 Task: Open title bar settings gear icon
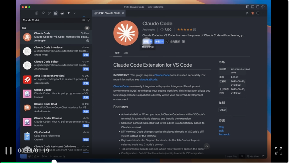point(263,7)
